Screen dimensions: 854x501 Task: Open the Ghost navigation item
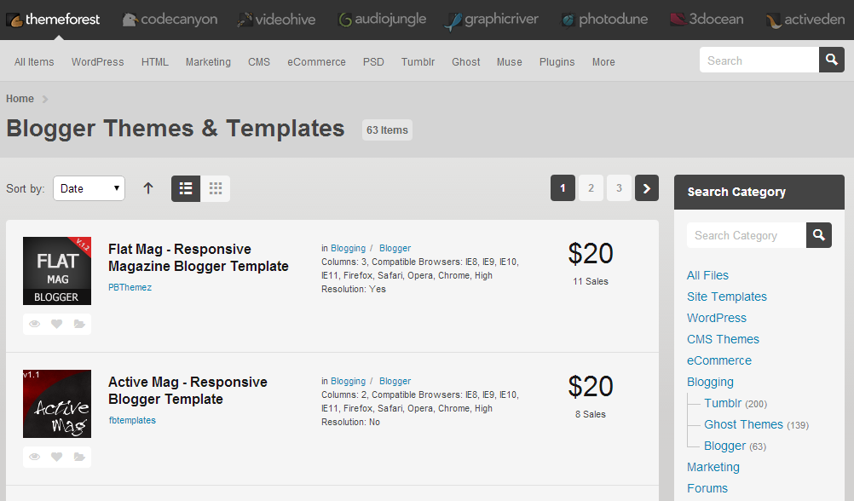tap(465, 62)
